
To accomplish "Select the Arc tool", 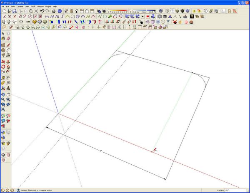I will pyautogui.click(x=8, y=50).
